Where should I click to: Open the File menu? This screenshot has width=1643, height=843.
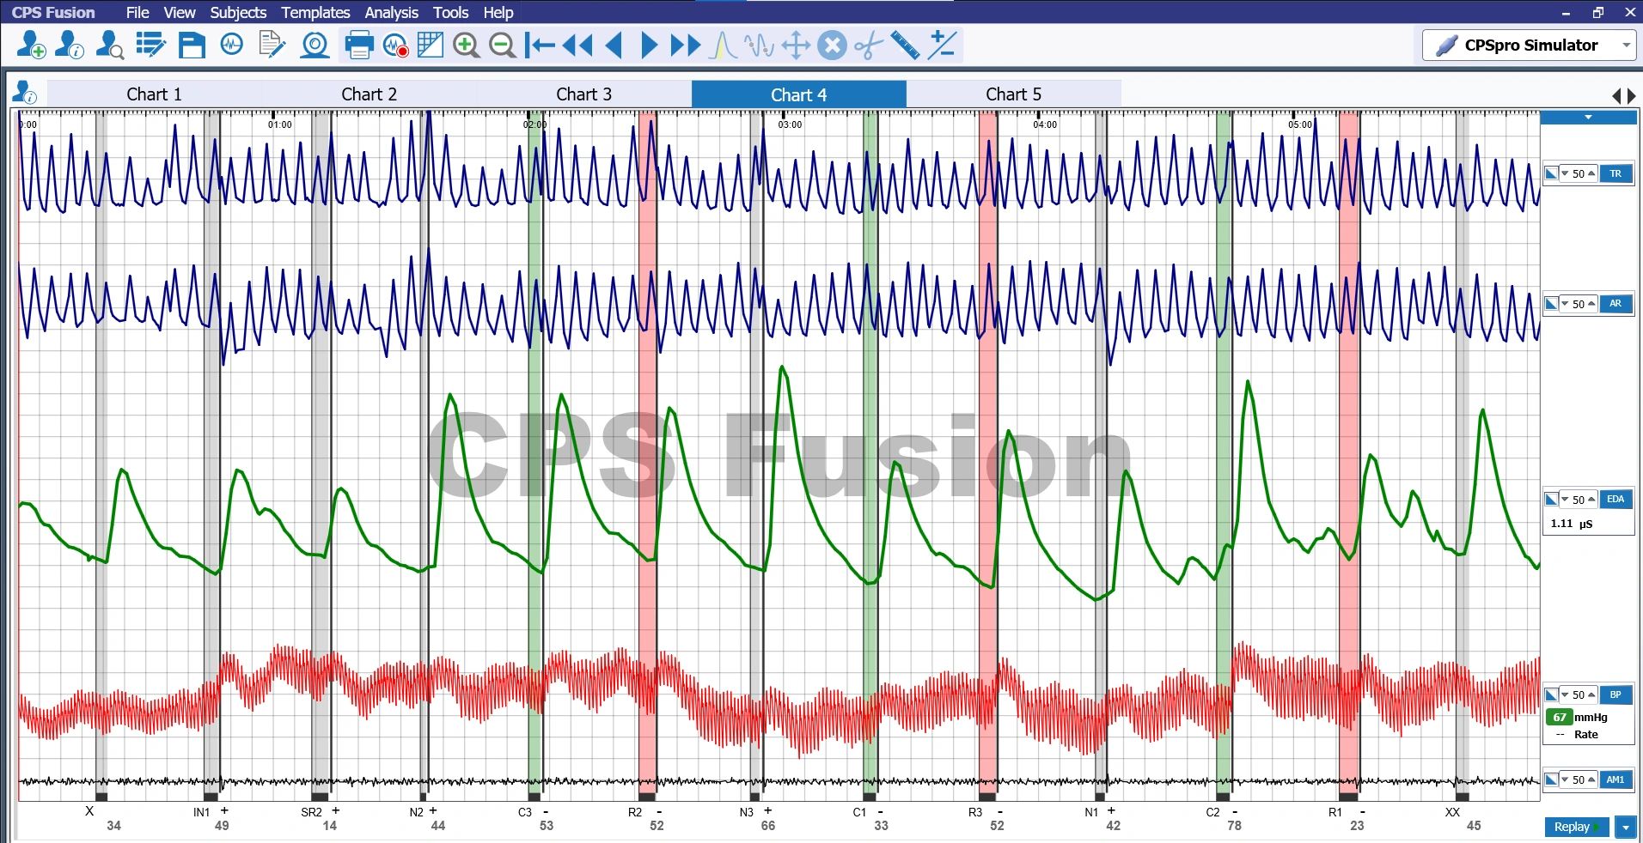pos(137,13)
